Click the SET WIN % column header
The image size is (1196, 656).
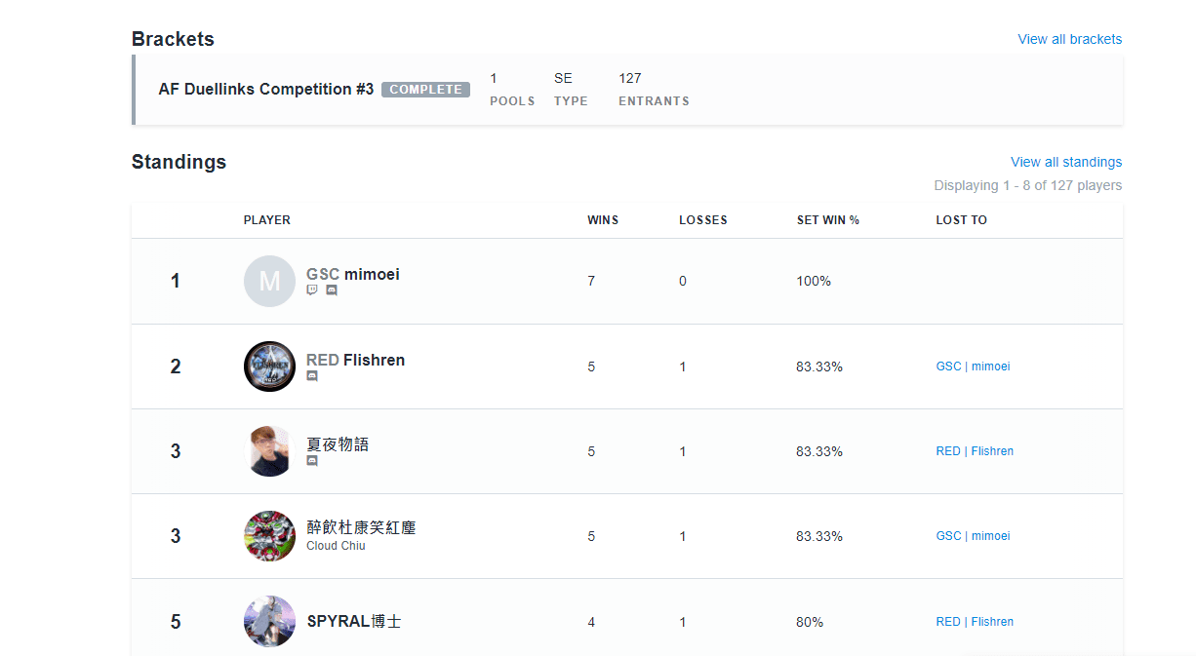[x=827, y=220]
